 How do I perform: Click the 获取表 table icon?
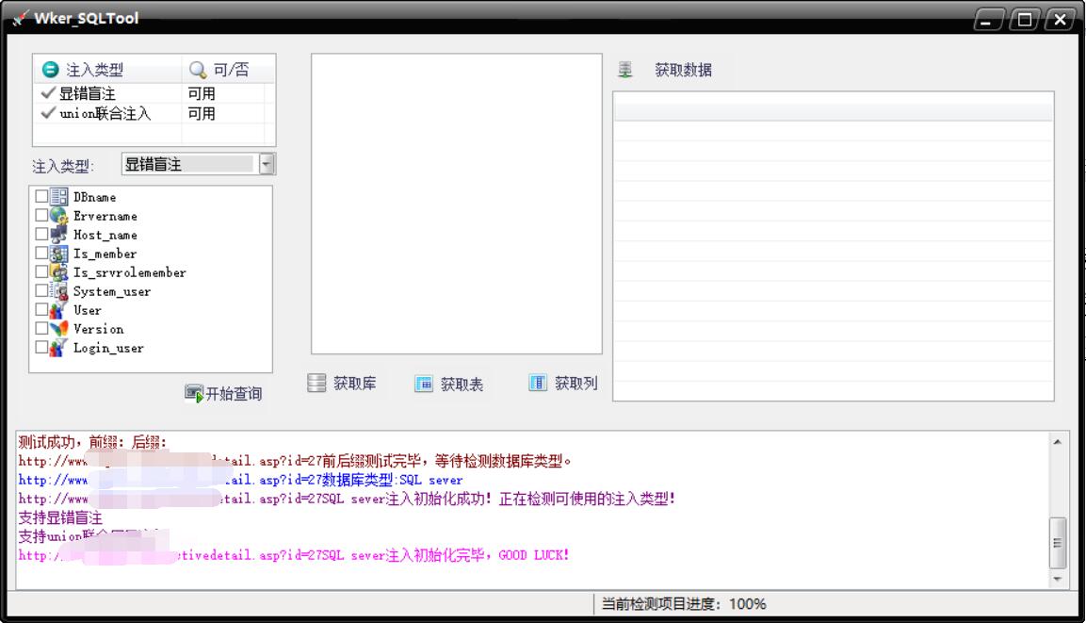pyautogui.click(x=424, y=384)
